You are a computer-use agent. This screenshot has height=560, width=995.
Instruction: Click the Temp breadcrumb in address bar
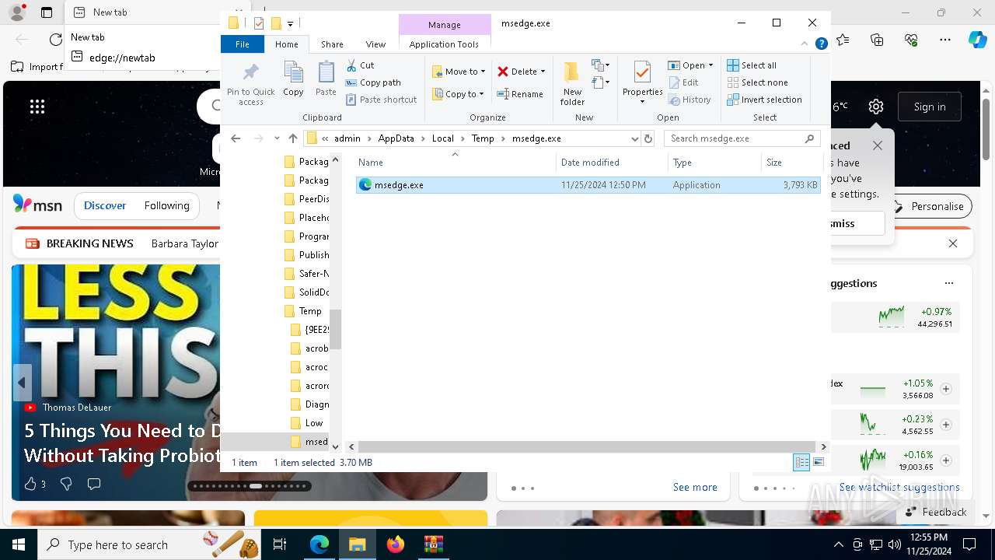pyautogui.click(x=483, y=138)
